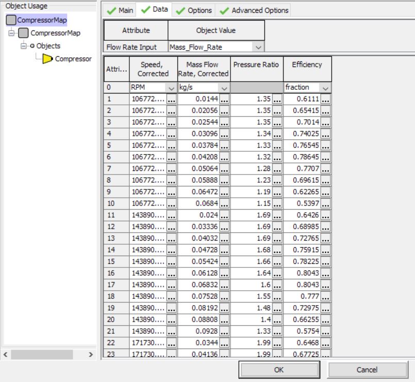Click row number 20 in the table
415x382 pixels.
[117, 320]
